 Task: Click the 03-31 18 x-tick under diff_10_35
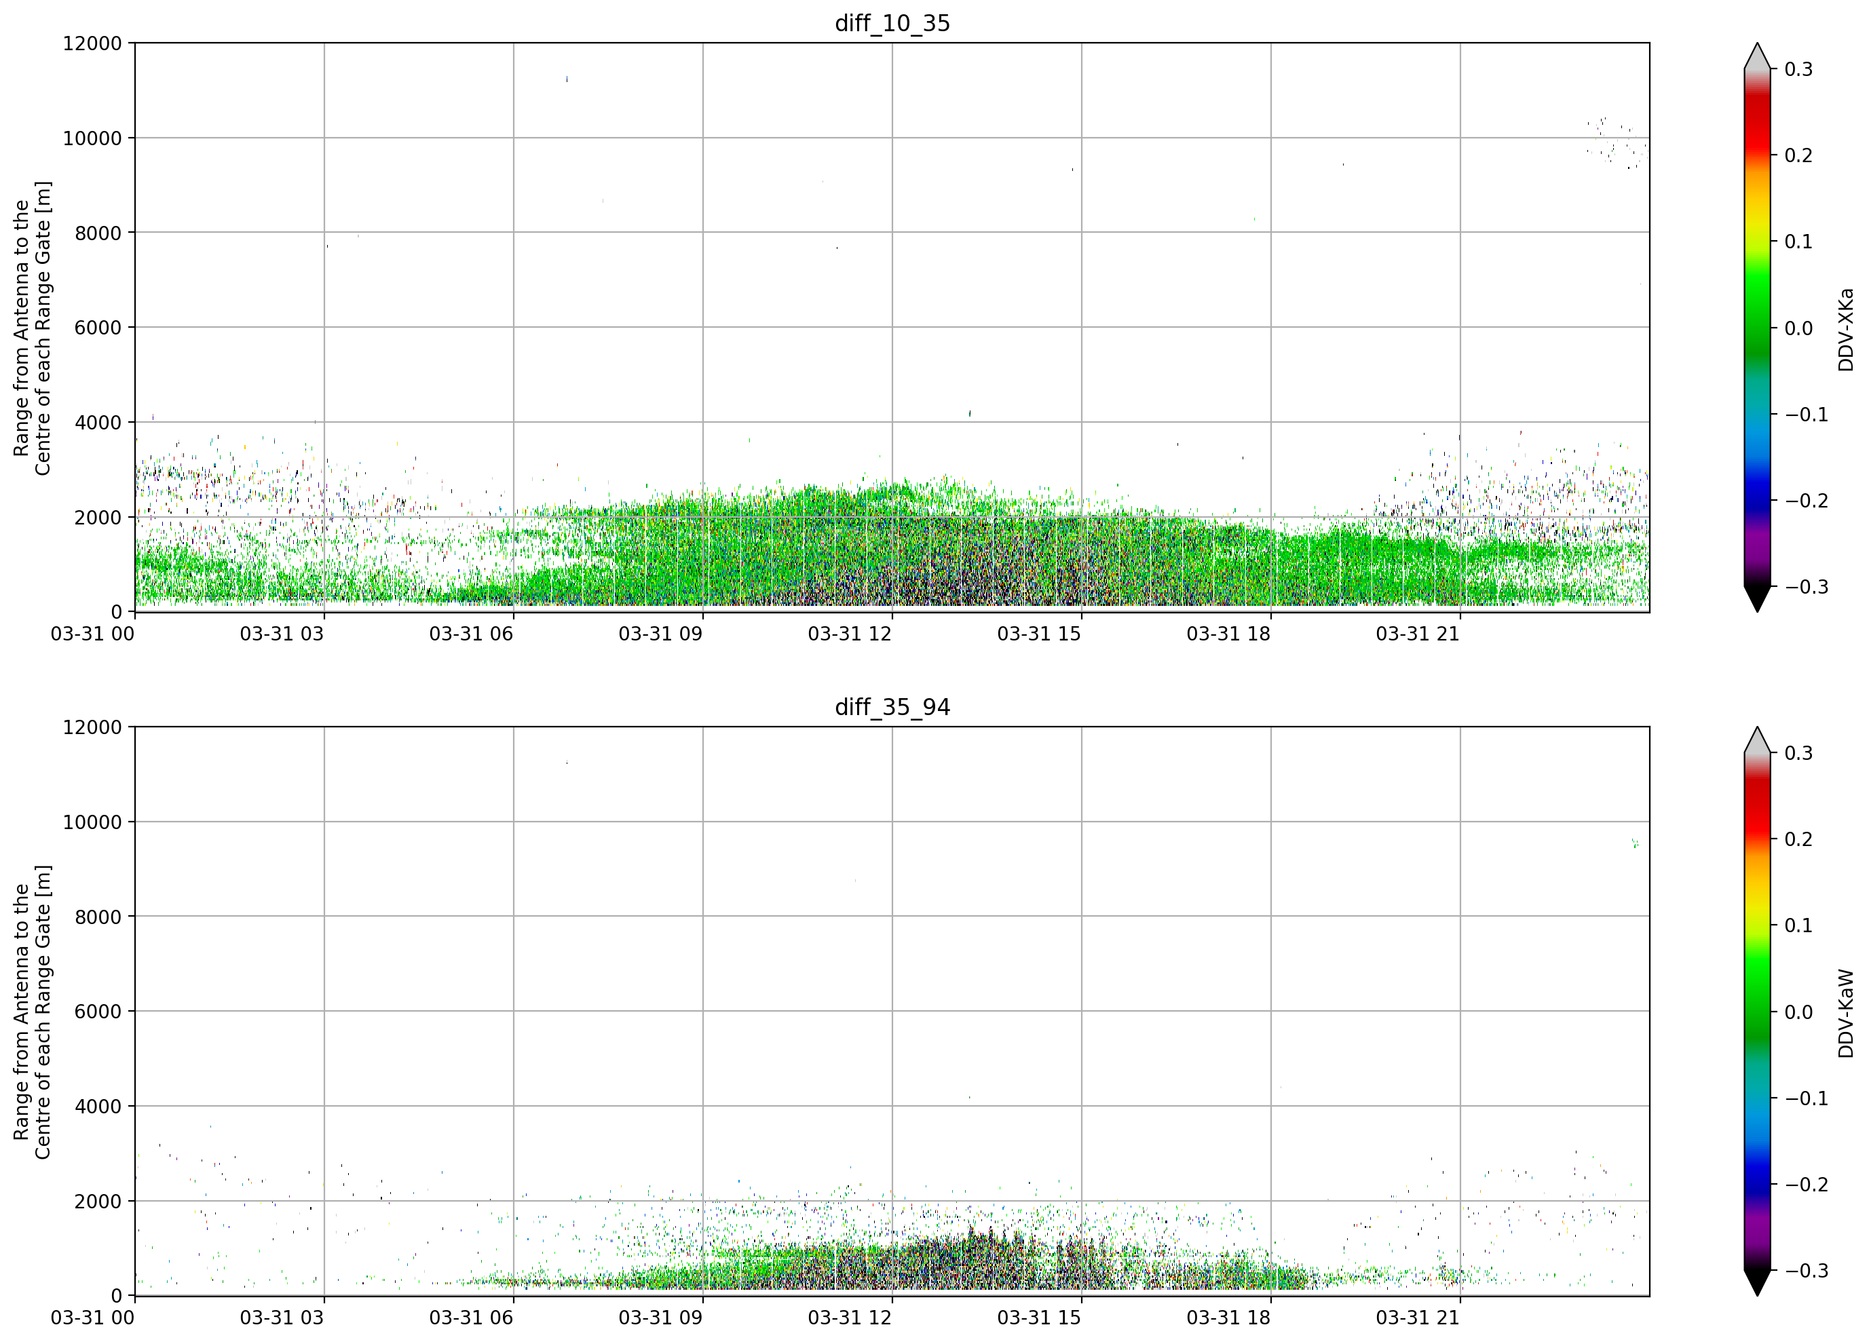1228,634
